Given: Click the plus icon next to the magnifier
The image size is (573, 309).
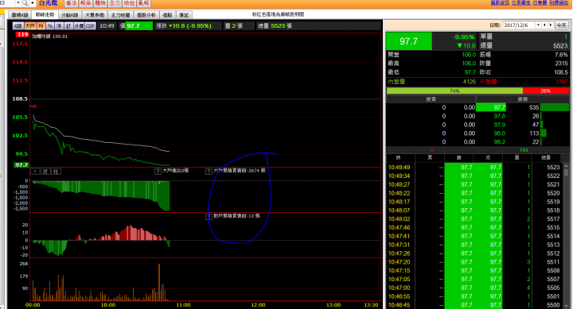Looking at the screenshot, I should [x=32, y=3].
